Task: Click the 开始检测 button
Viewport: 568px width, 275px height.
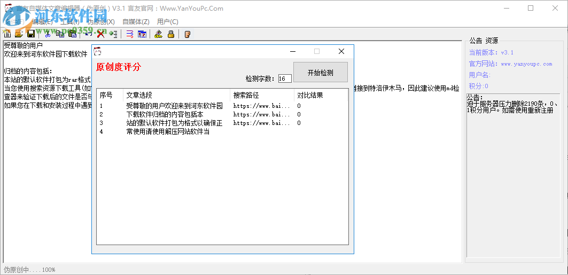Action: 320,73
